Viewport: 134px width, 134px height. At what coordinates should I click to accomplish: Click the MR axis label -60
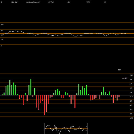tap(131, 110)
